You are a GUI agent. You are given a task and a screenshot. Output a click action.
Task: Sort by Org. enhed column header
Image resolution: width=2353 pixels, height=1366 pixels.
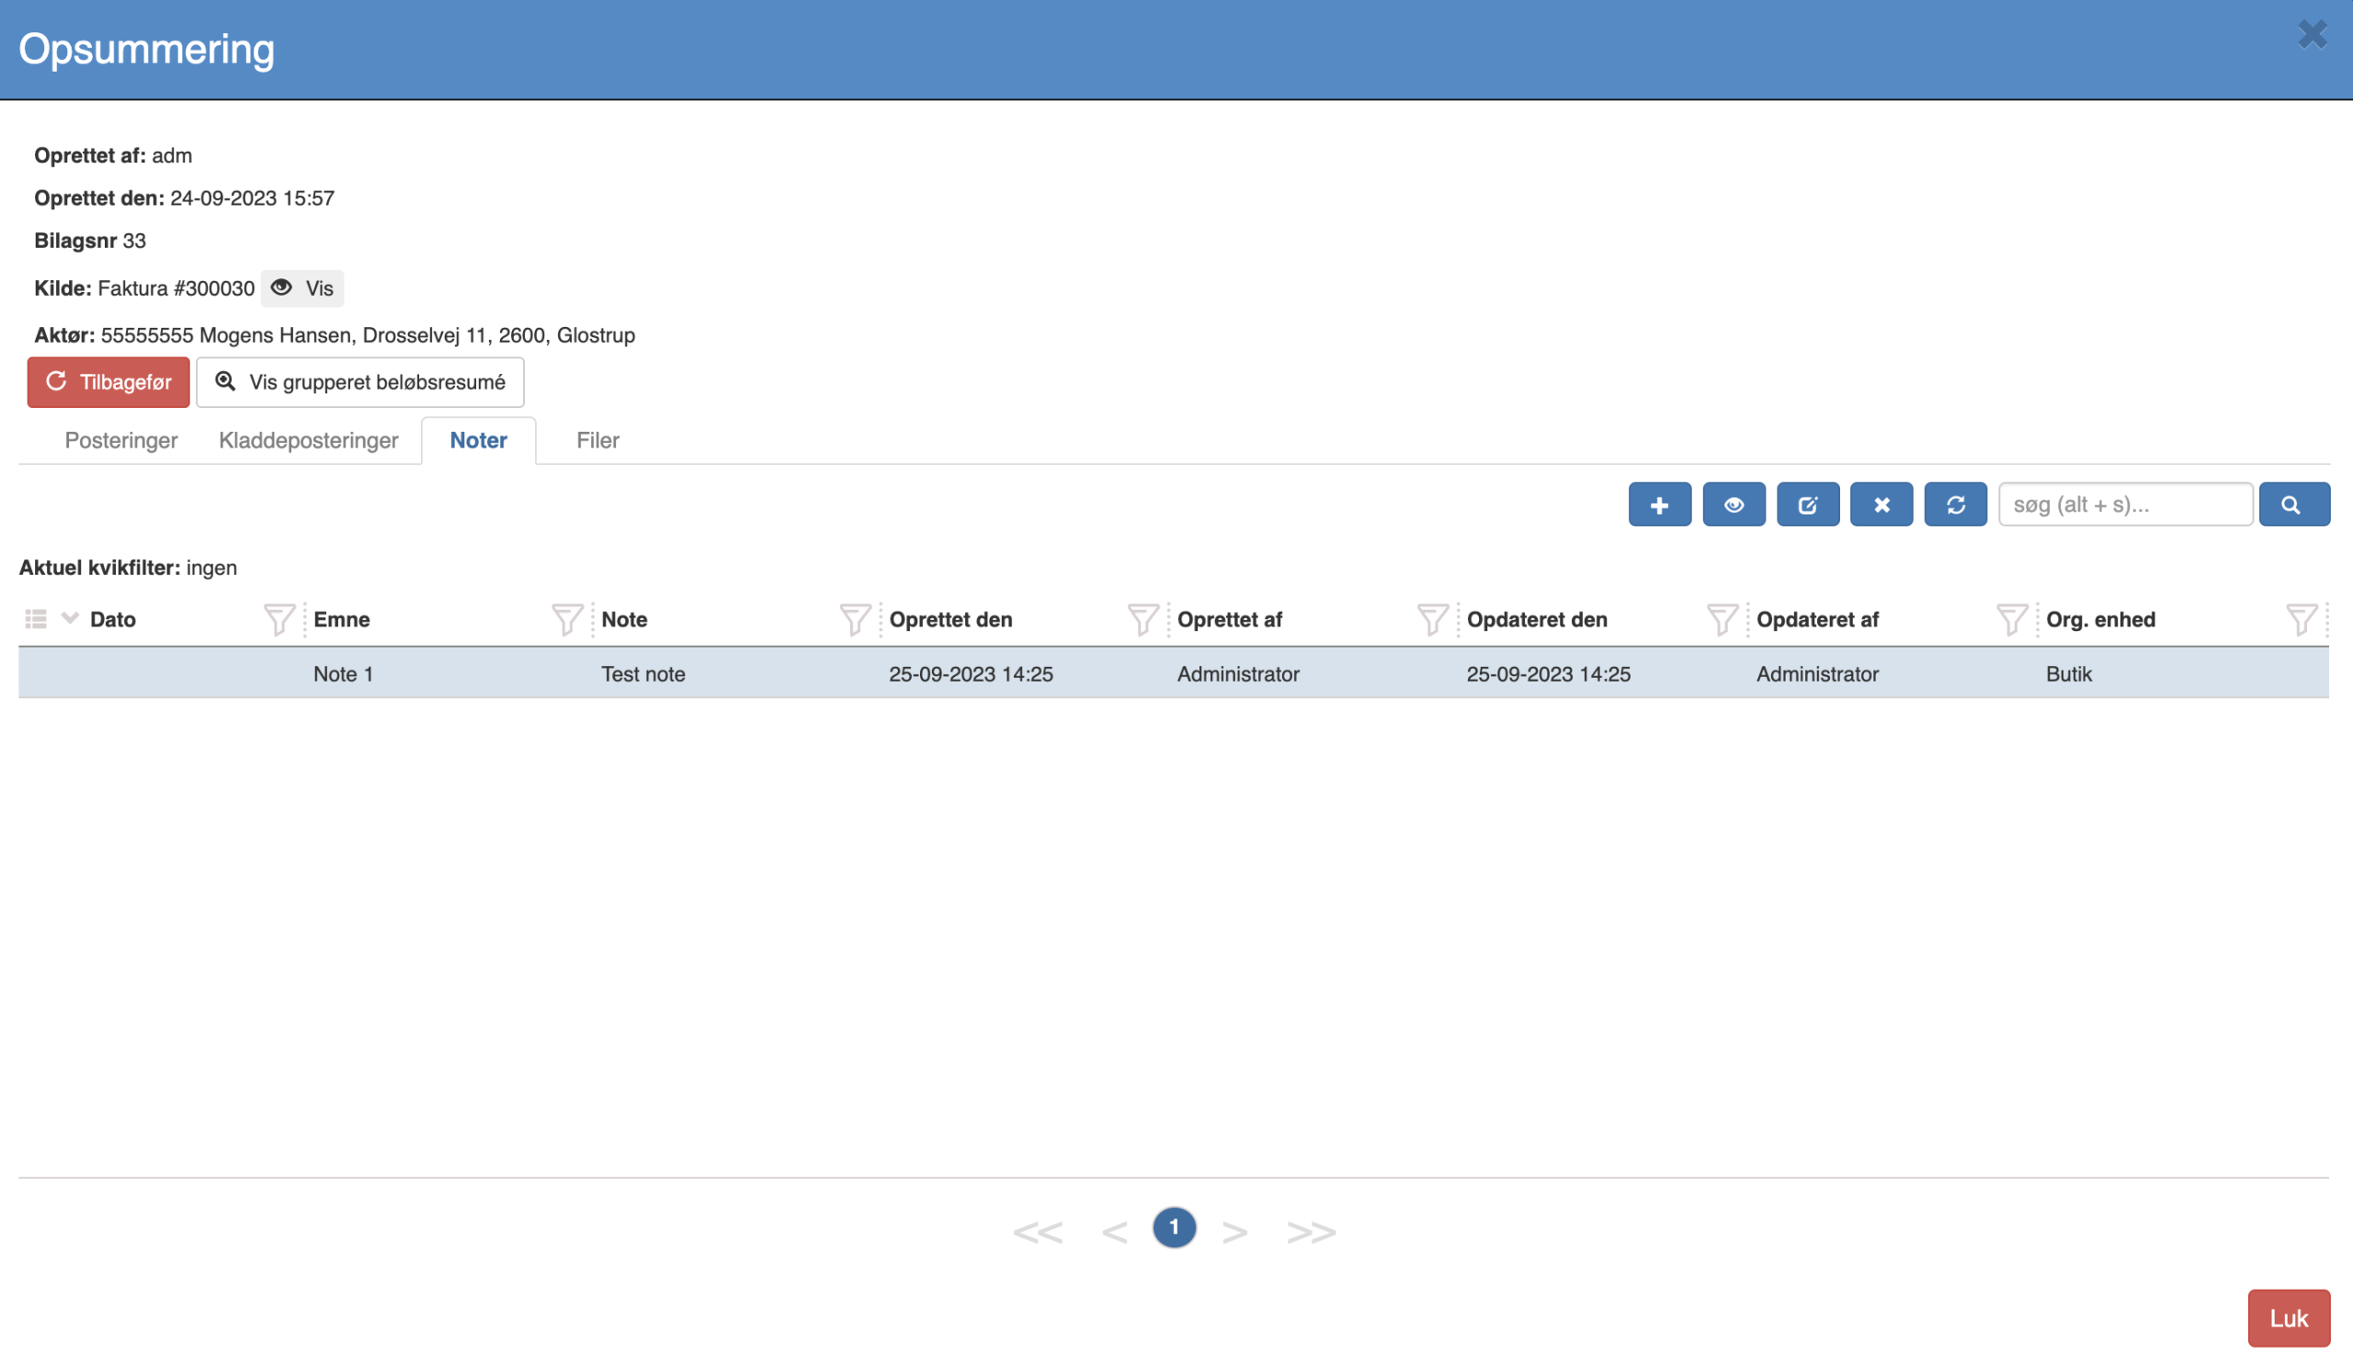click(2100, 619)
